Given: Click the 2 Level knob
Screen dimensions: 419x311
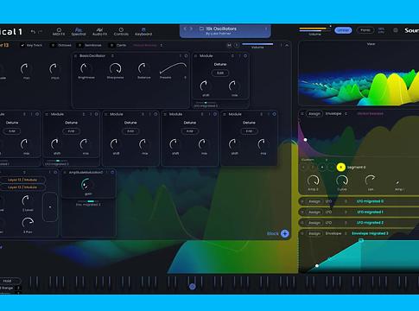Looking at the screenshot, I should (x=28, y=200).
